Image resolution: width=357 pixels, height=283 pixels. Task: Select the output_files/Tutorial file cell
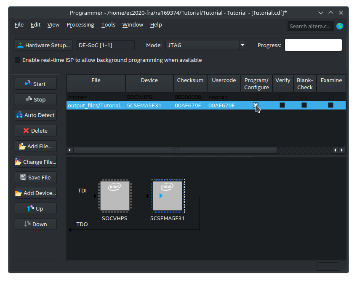96,105
